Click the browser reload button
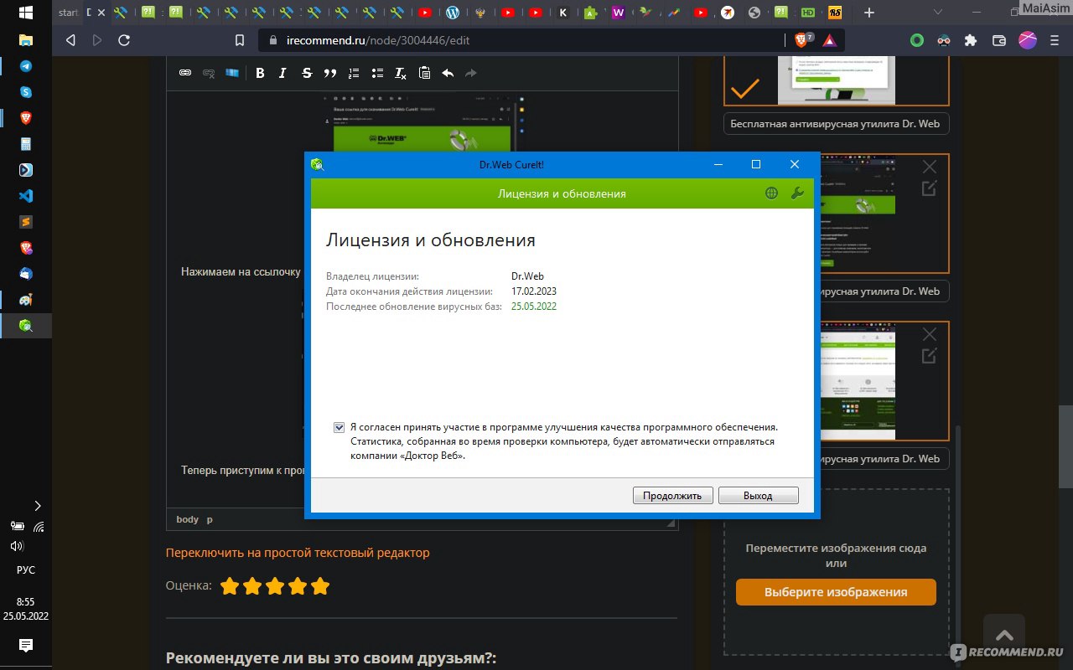1073x670 pixels. [124, 40]
